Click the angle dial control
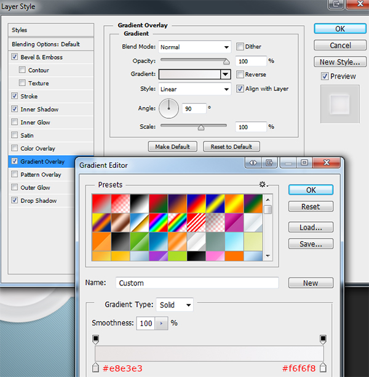Image resolution: width=369 pixels, height=377 pixels. pyautogui.click(x=169, y=109)
